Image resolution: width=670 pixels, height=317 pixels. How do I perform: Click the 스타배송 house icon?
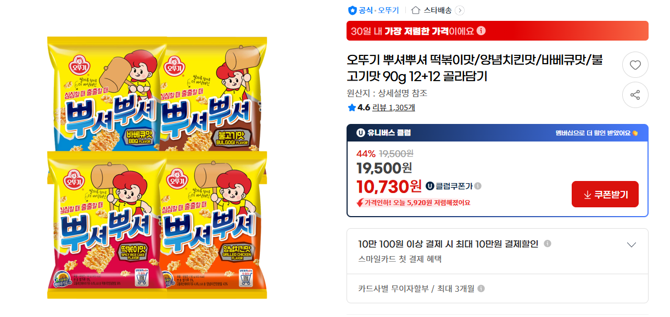416,10
